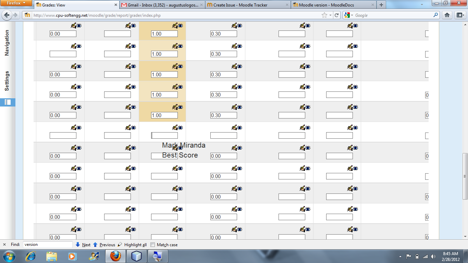Expand the docked Settings block

click(7, 81)
